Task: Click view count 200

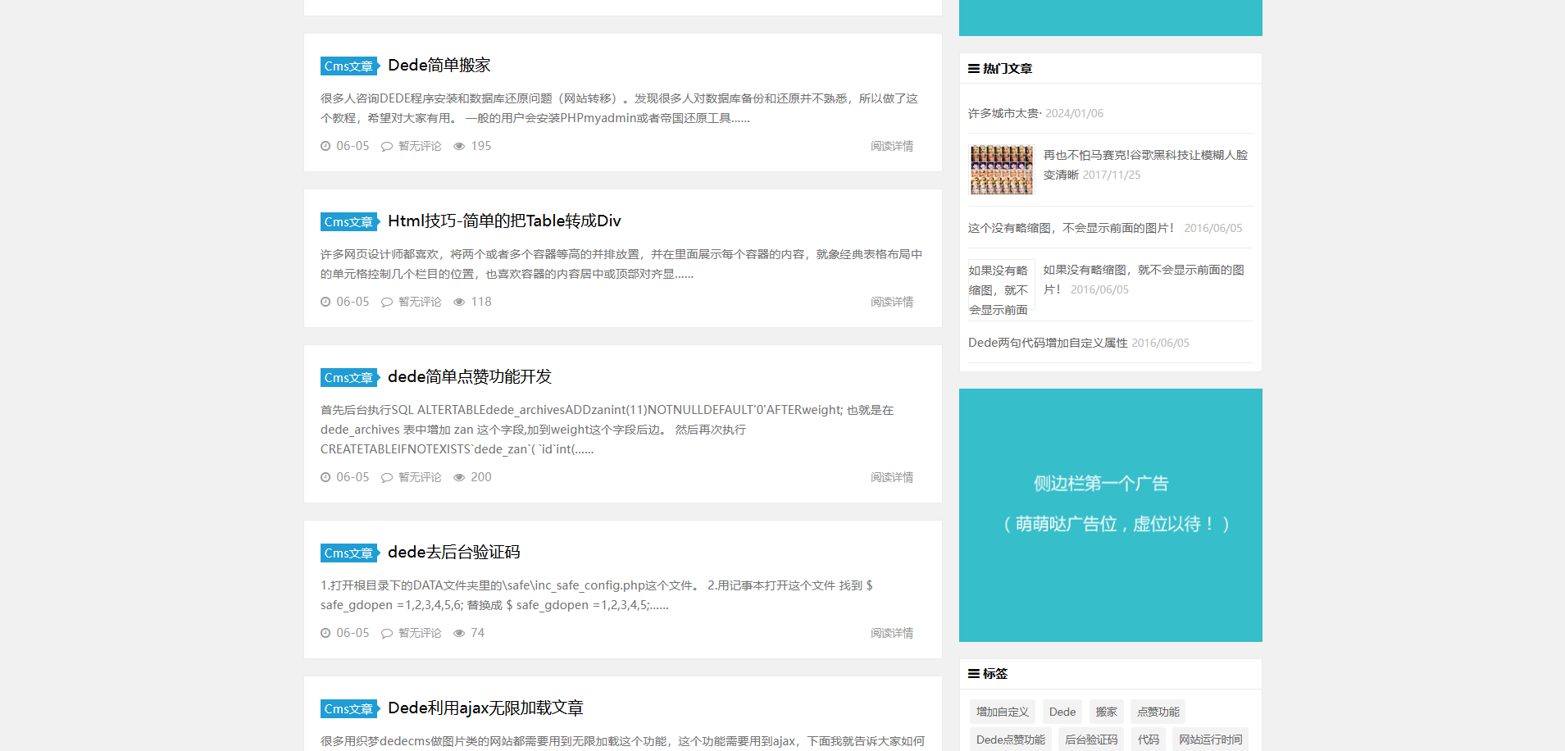Action: pos(481,477)
